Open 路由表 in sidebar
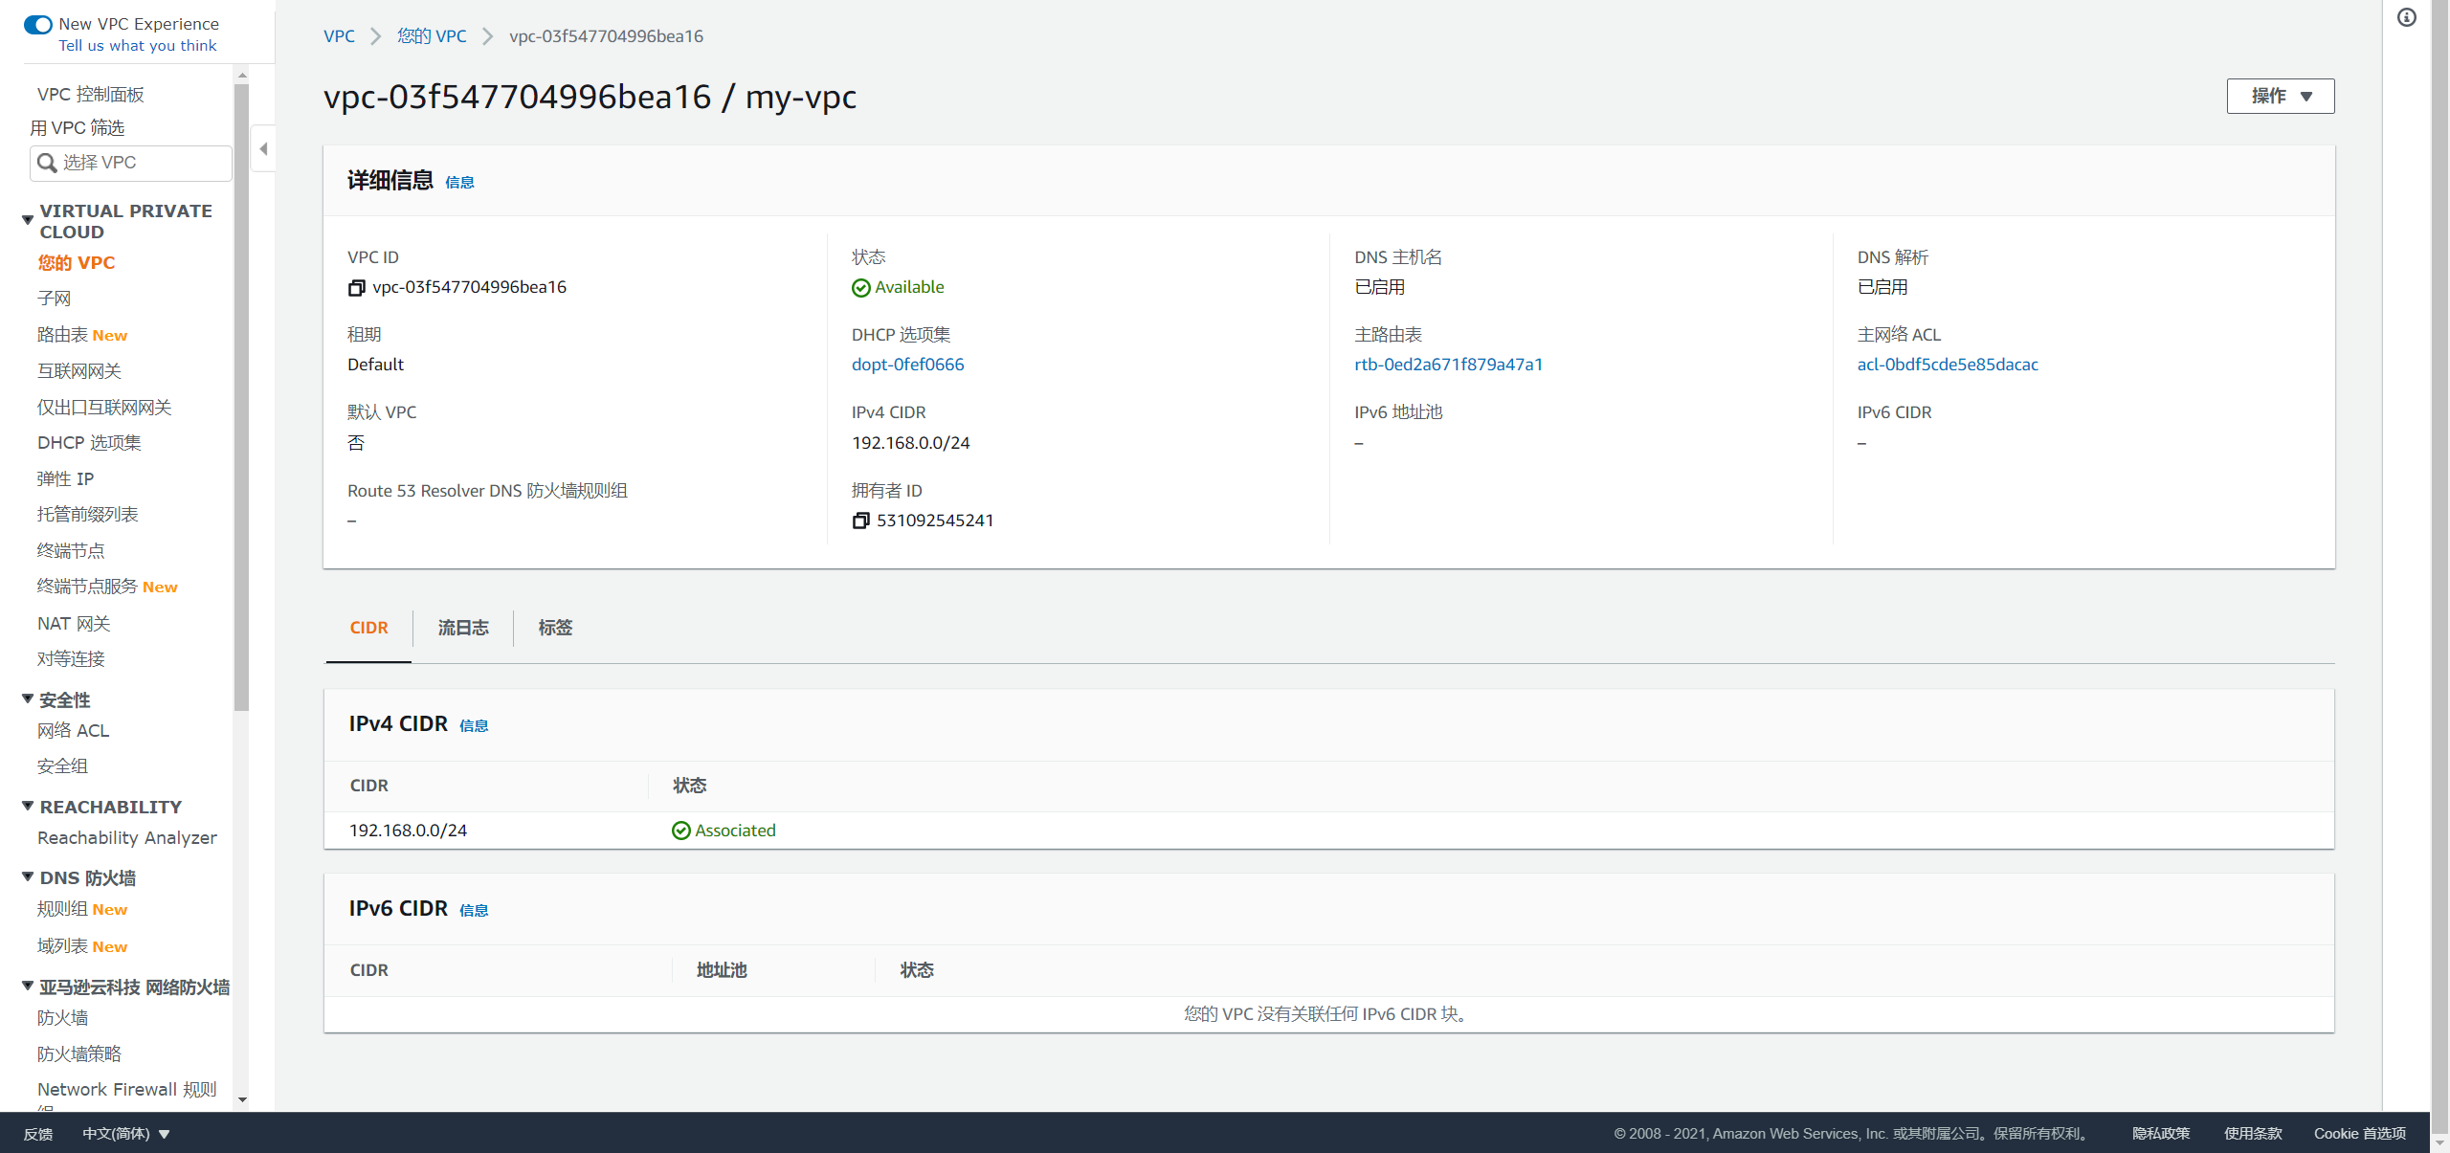The width and height of the screenshot is (2450, 1153). (62, 335)
